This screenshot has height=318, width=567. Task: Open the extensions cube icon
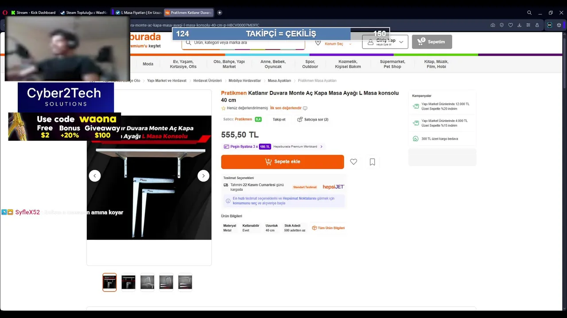[559, 25]
